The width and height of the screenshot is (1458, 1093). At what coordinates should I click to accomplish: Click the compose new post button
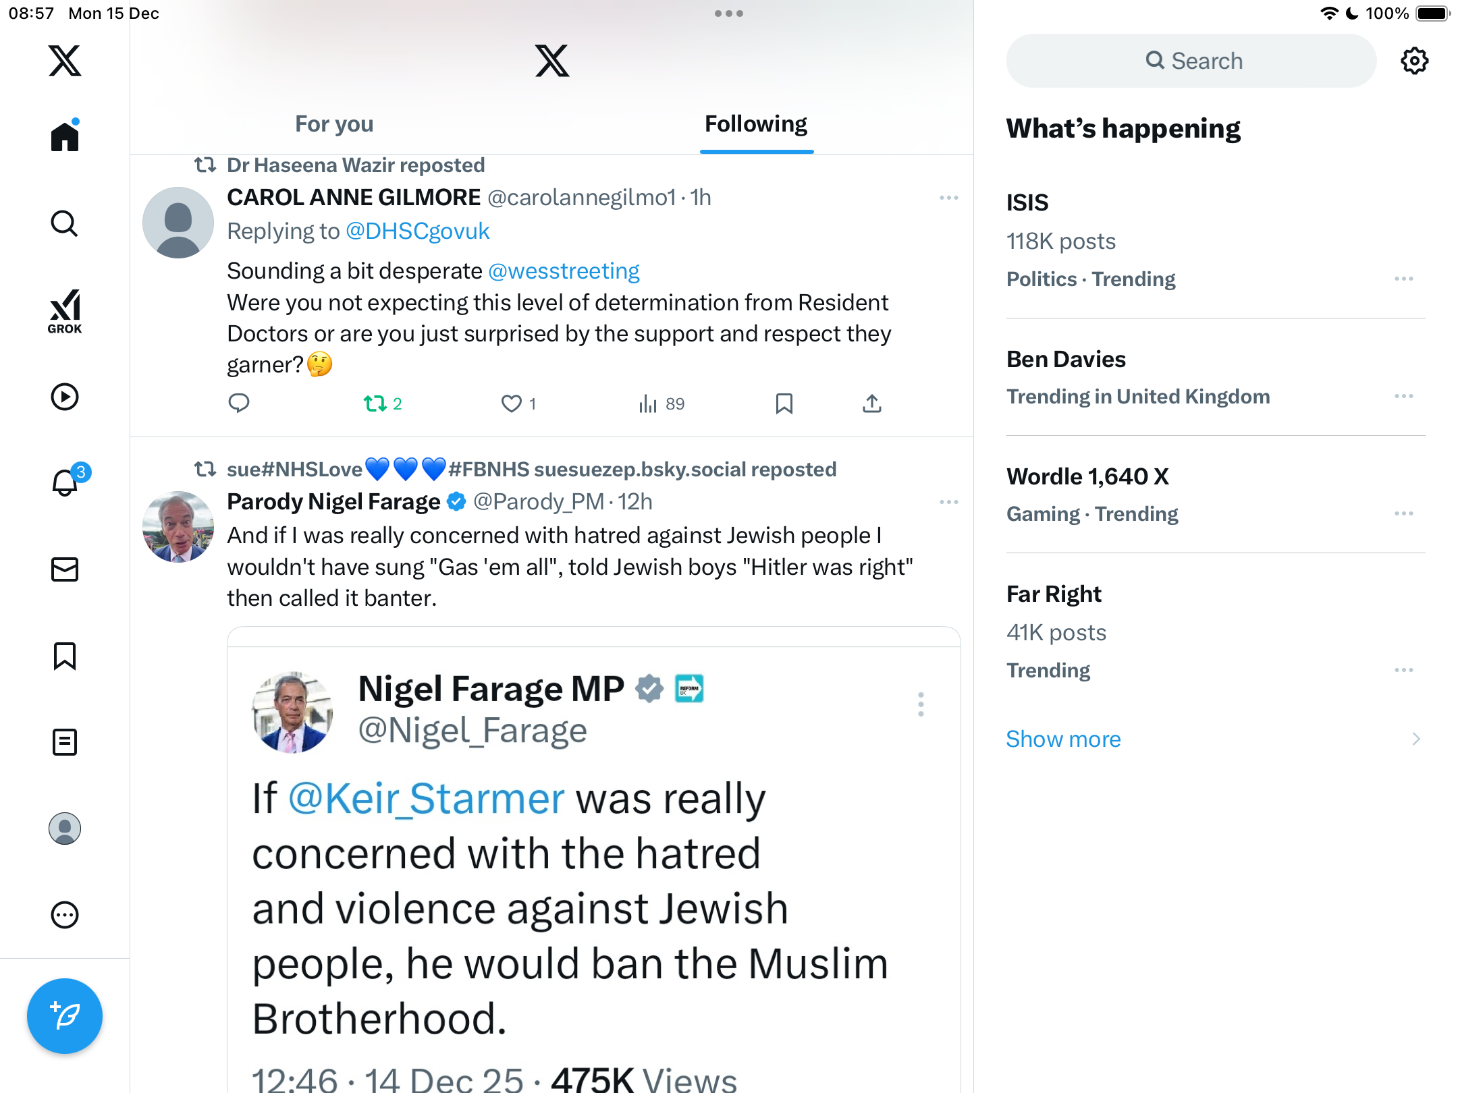point(65,1015)
